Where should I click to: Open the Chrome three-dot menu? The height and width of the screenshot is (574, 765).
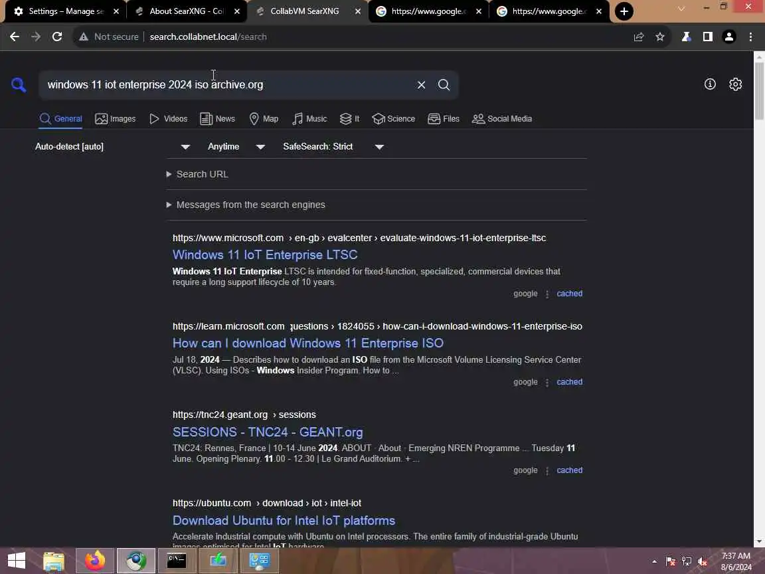[x=750, y=37]
